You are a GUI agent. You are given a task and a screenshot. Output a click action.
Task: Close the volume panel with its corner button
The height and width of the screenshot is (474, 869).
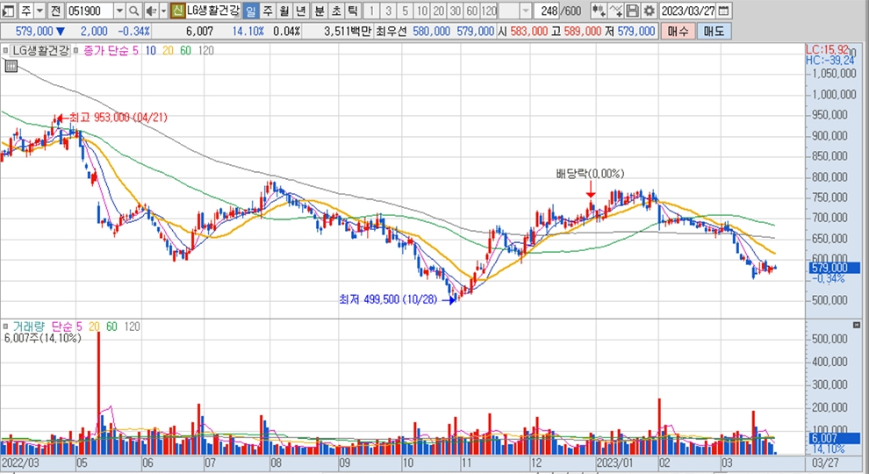(856, 325)
